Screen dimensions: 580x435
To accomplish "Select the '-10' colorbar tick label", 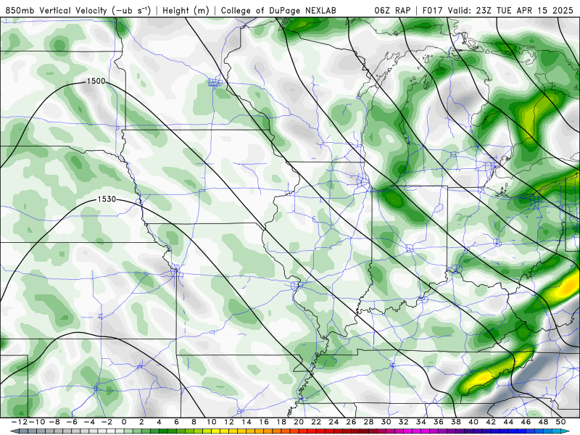I will (36, 422).
